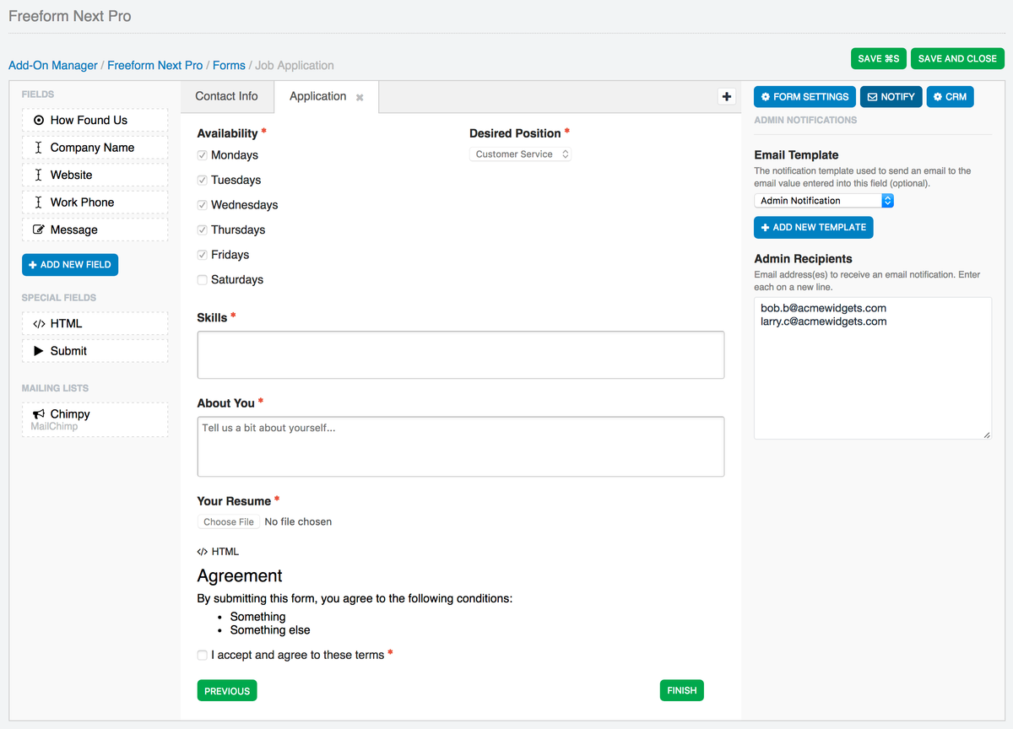
Task: Open Freeform Next Pro breadcrumb link
Action: click(155, 65)
